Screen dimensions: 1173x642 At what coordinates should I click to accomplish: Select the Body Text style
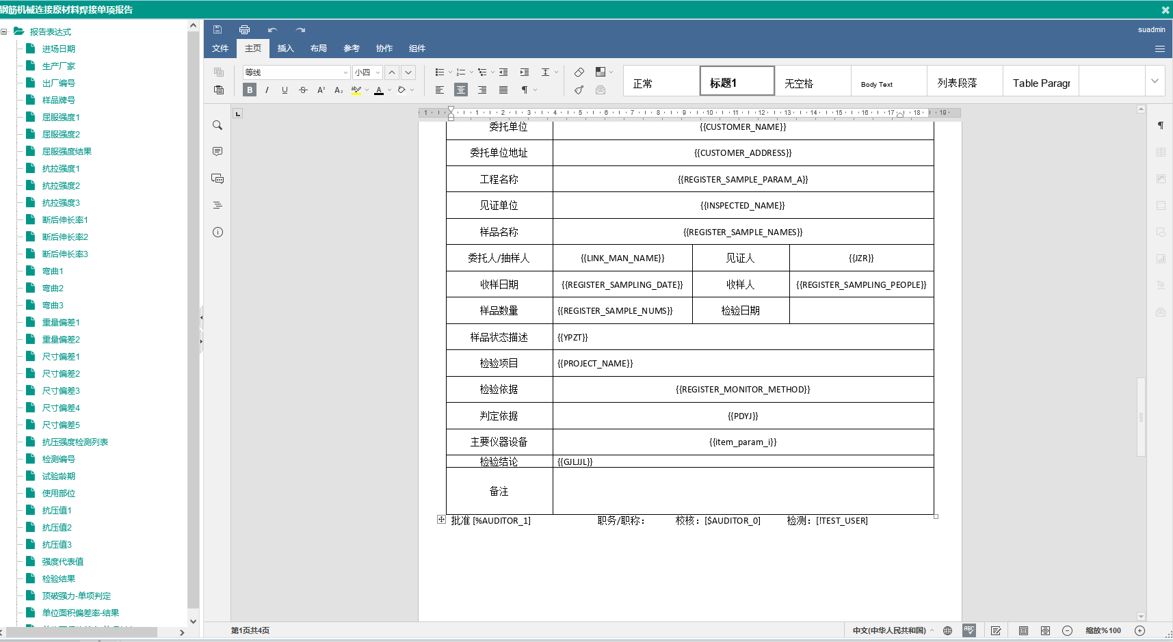889,81
